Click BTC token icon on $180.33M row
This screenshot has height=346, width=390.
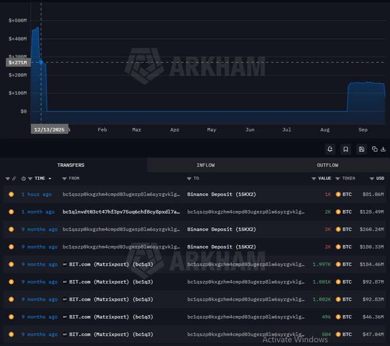338,247
